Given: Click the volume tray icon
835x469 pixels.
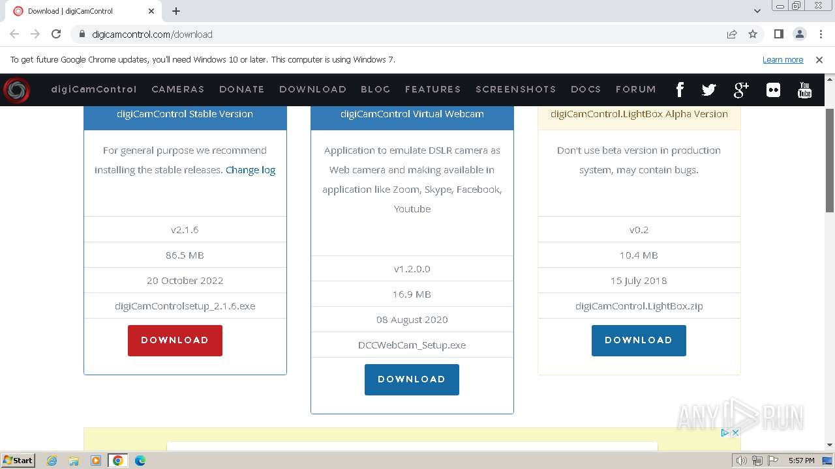Looking at the screenshot, I should (742, 461).
